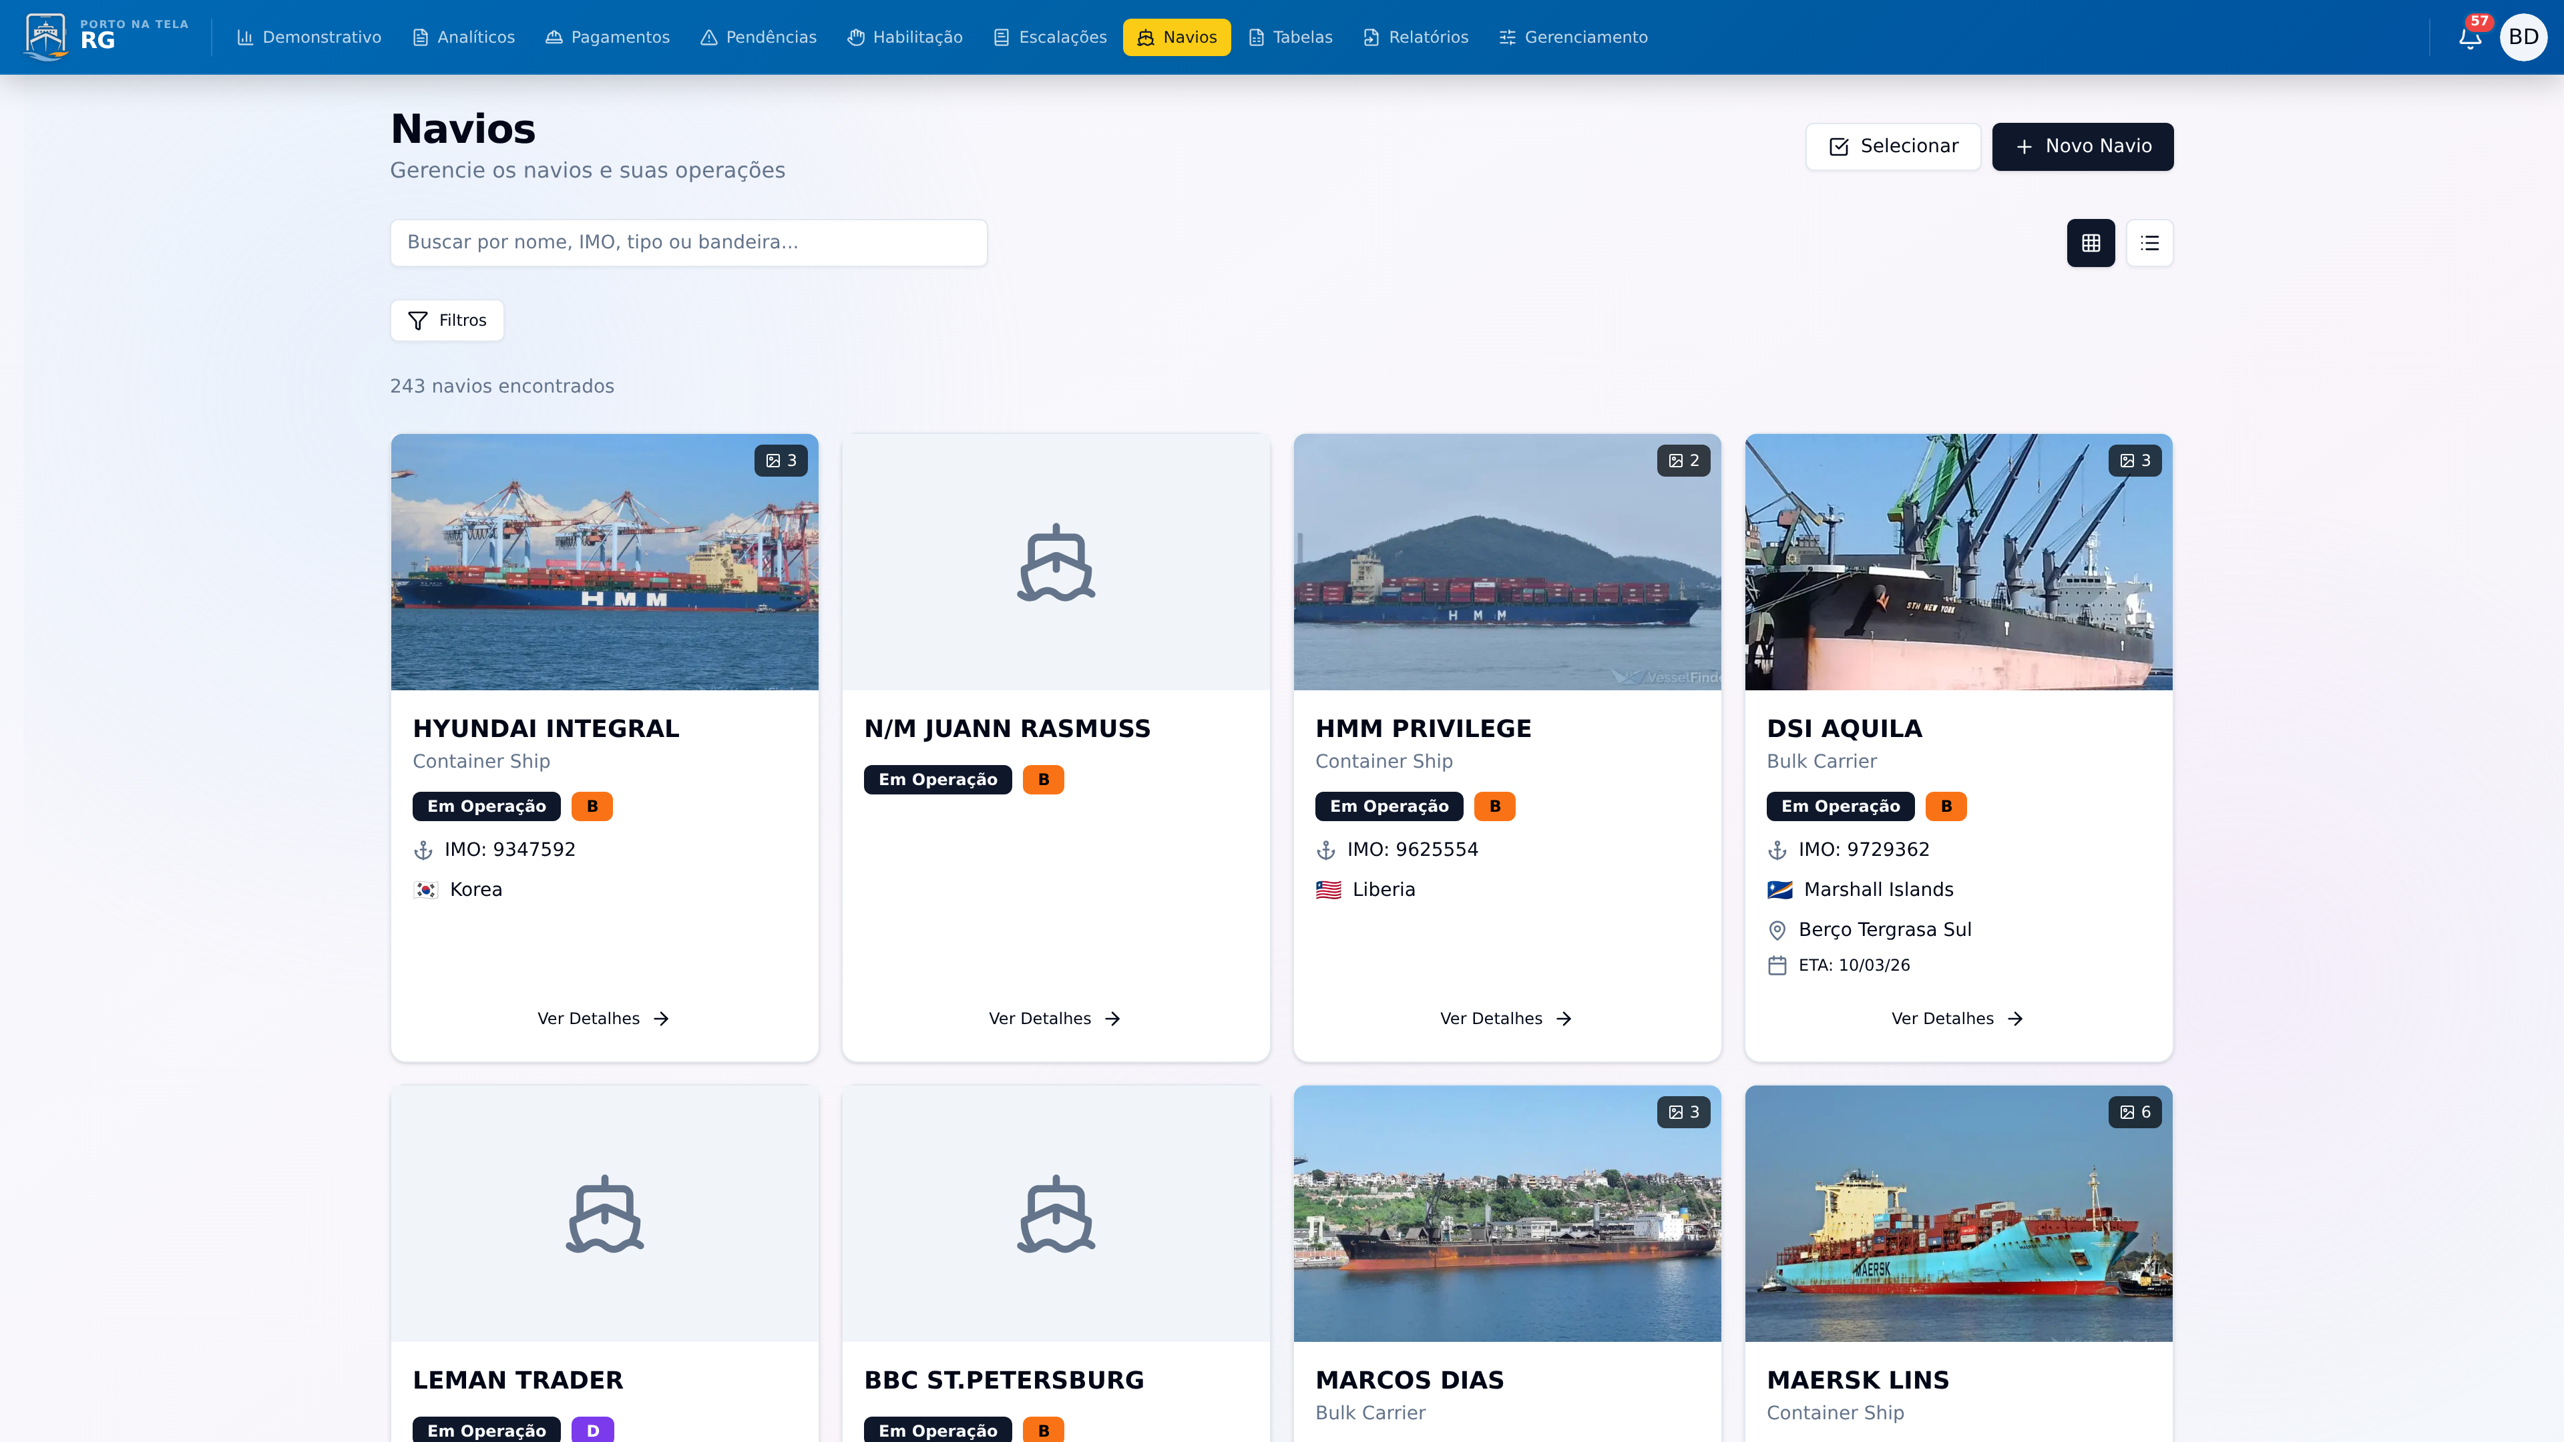Click the ship search input field
The image size is (2564, 1442).
tap(688, 242)
